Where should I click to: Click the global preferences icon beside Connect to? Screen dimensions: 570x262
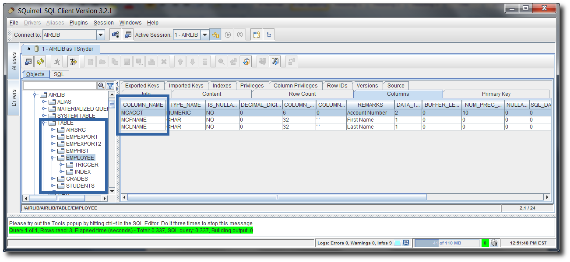click(x=115, y=35)
